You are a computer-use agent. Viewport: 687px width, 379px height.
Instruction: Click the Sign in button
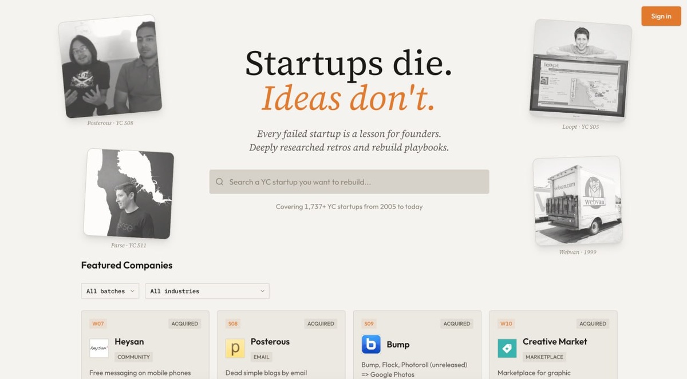click(661, 16)
